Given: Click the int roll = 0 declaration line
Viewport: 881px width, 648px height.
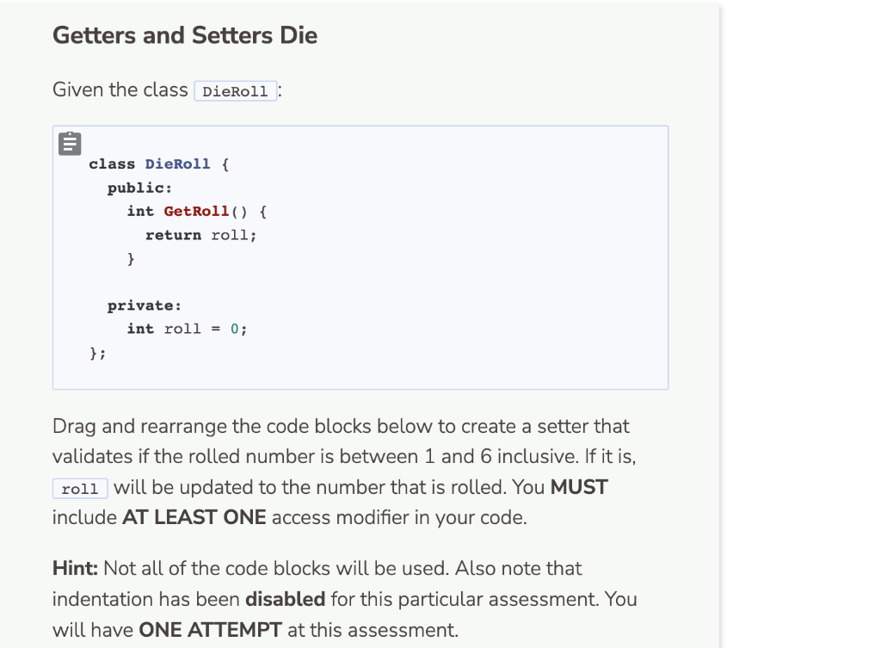Looking at the screenshot, I should pyautogui.click(x=187, y=328).
